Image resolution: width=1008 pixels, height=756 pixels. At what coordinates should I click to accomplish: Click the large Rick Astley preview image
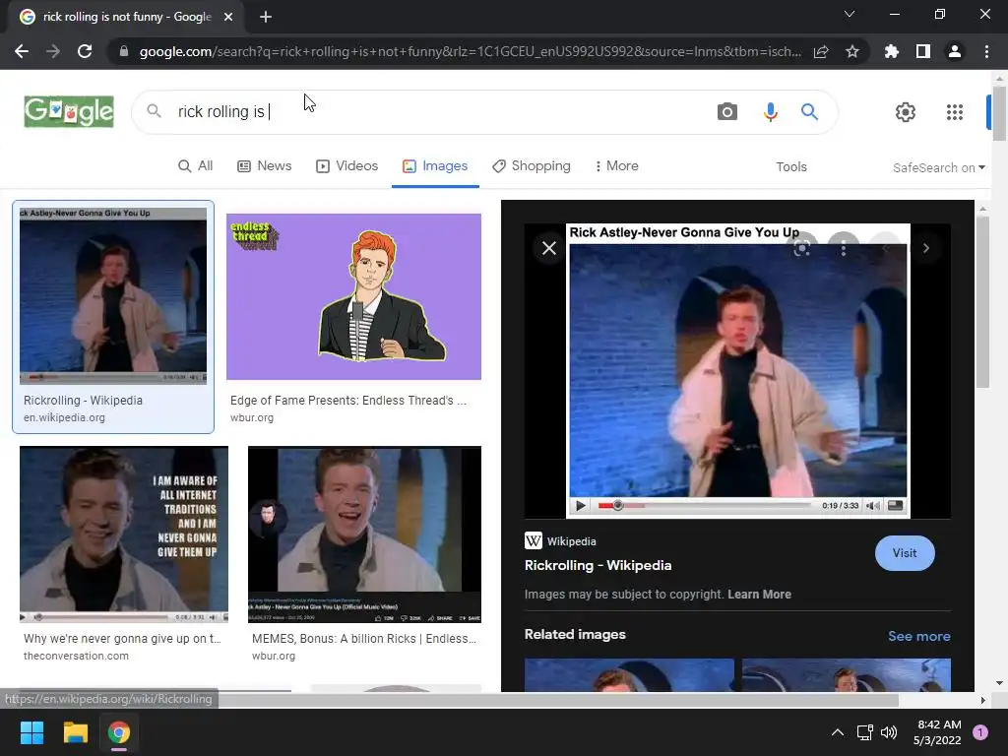[738, 371]
